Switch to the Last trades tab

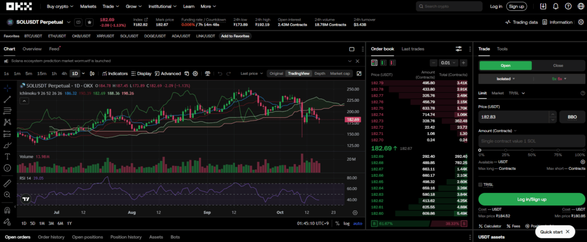tap(413, 49)
